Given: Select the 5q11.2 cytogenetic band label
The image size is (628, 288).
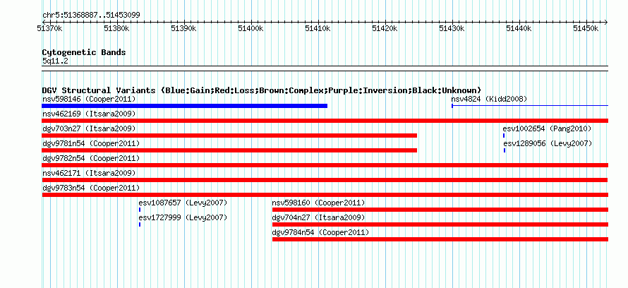Looking at the screenshot, I should tap(55, 61).
